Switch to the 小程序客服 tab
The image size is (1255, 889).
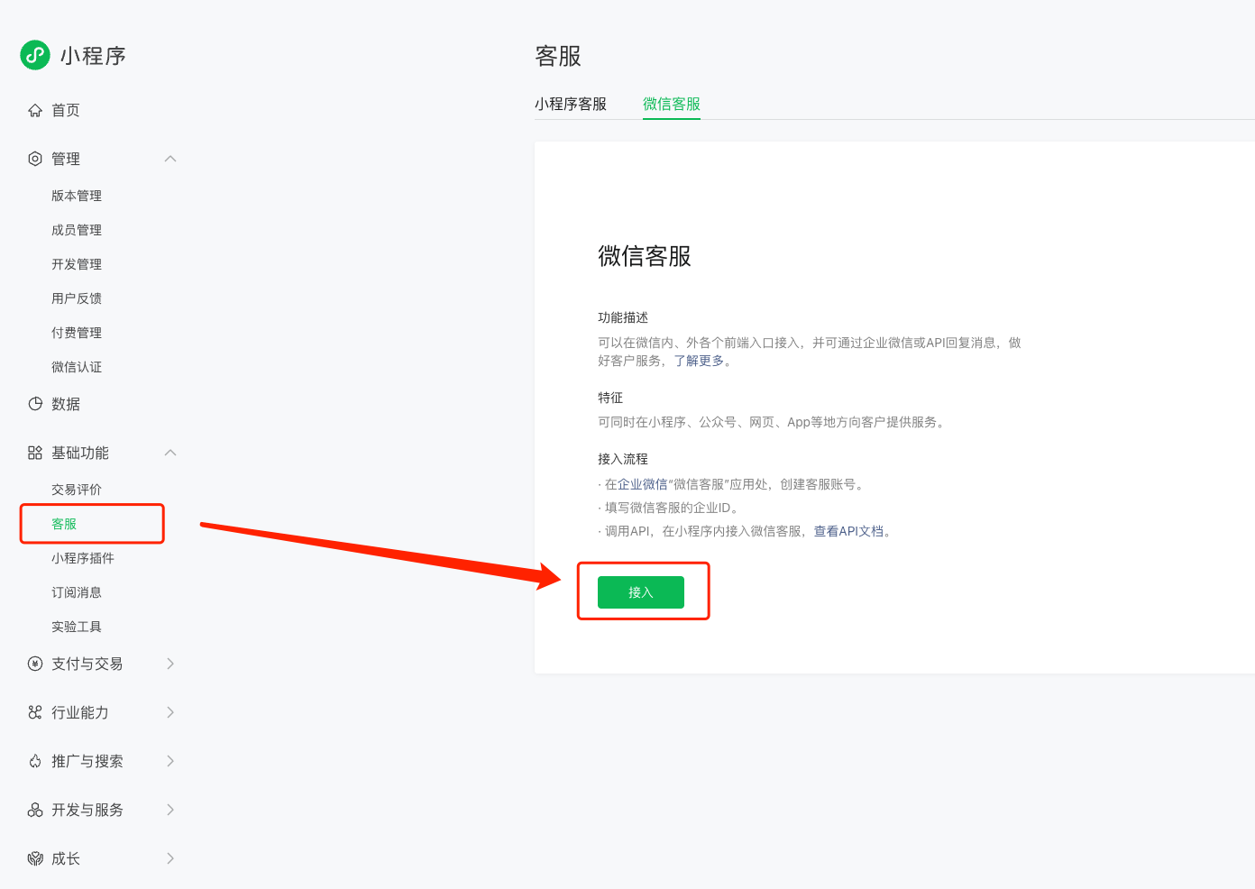tap(571, 104)
